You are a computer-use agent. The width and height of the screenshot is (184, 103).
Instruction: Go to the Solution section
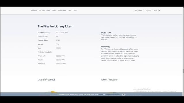42,11
